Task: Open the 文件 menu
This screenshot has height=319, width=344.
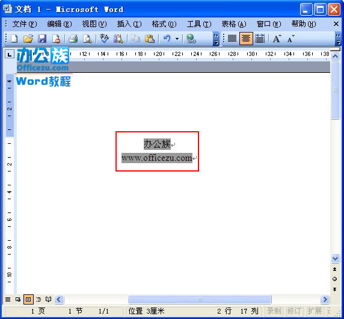Action: click(24, 24)
